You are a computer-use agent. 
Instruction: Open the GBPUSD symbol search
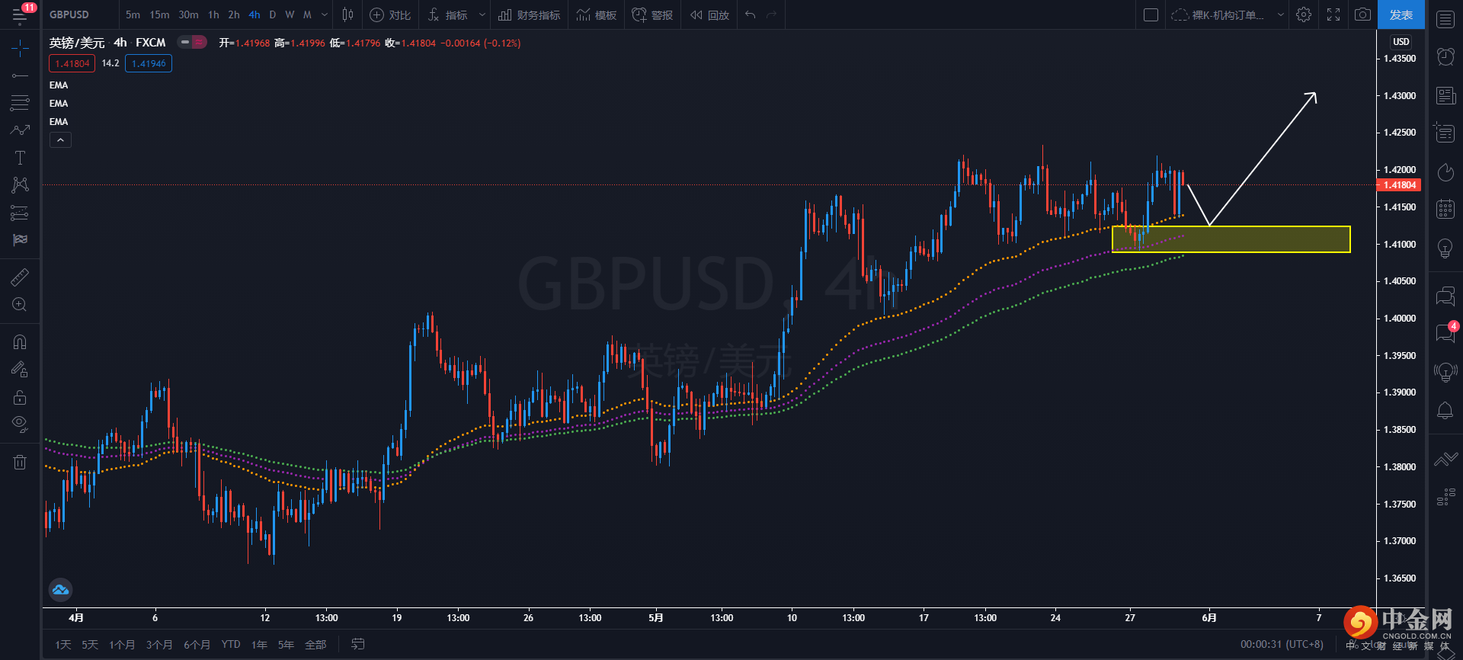[69, 14]
